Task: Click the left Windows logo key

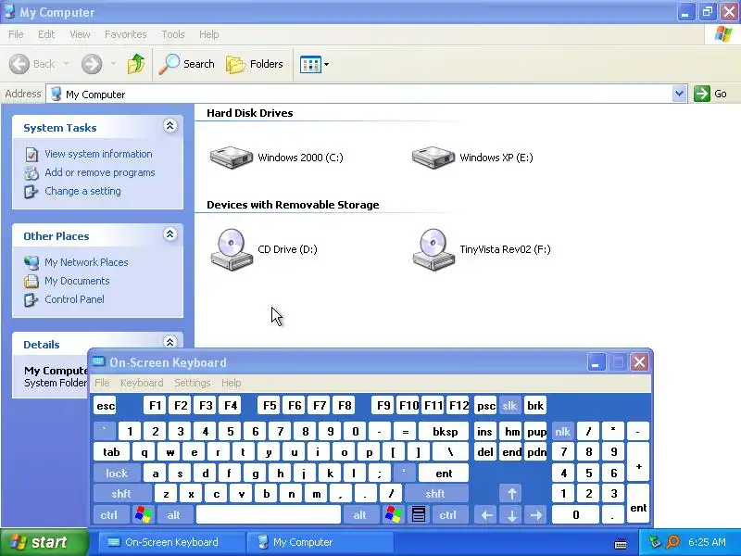Action: [x=144, y=515]
